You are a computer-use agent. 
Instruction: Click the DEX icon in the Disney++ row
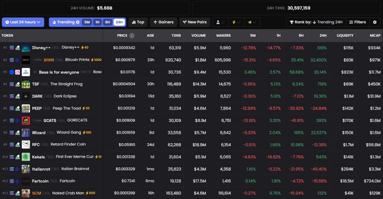[x=18, y=48]
